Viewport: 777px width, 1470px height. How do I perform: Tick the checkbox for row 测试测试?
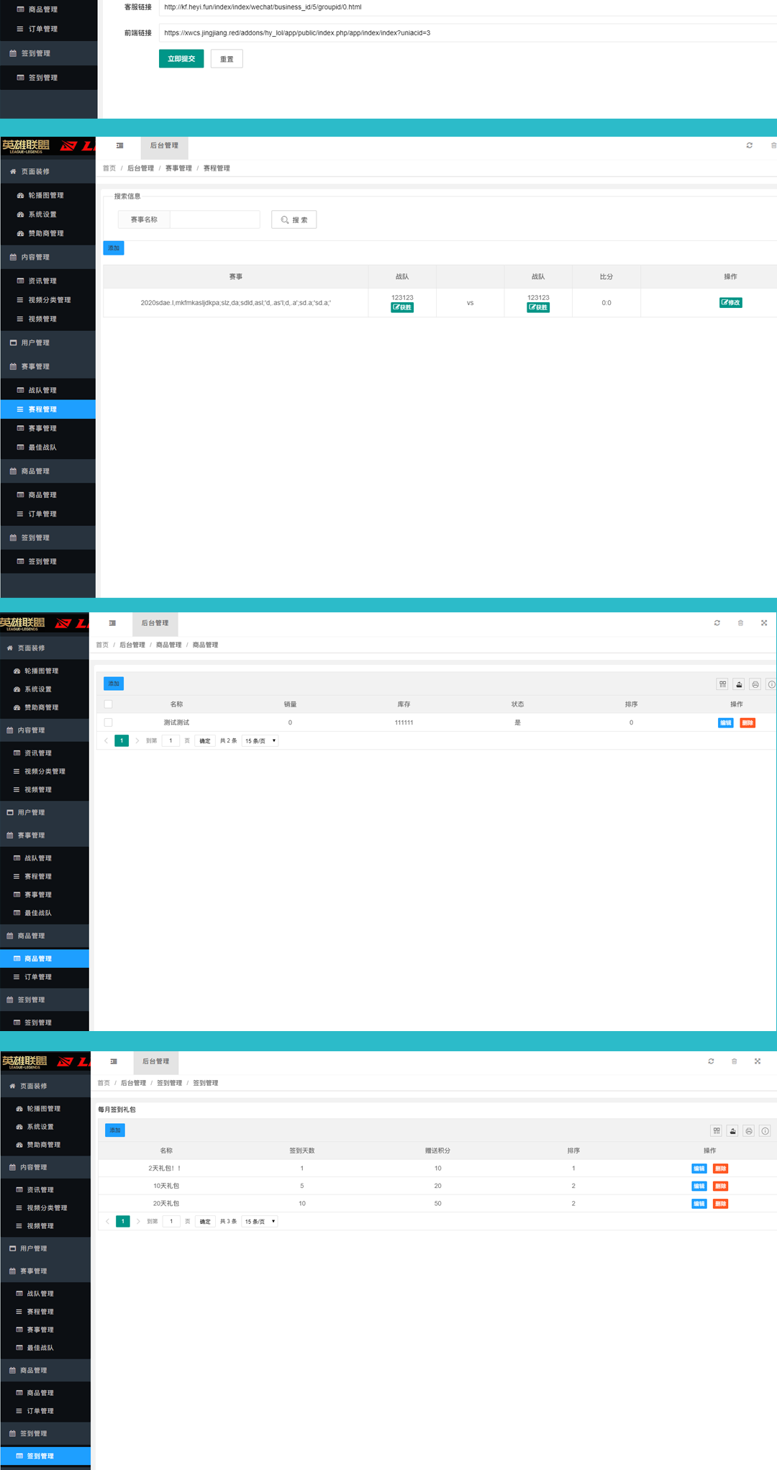coord(108,722)
